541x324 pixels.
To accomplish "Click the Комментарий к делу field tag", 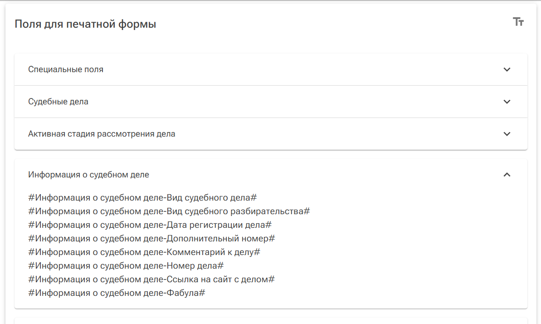I will pyautogui.click(x=144, y=252).
